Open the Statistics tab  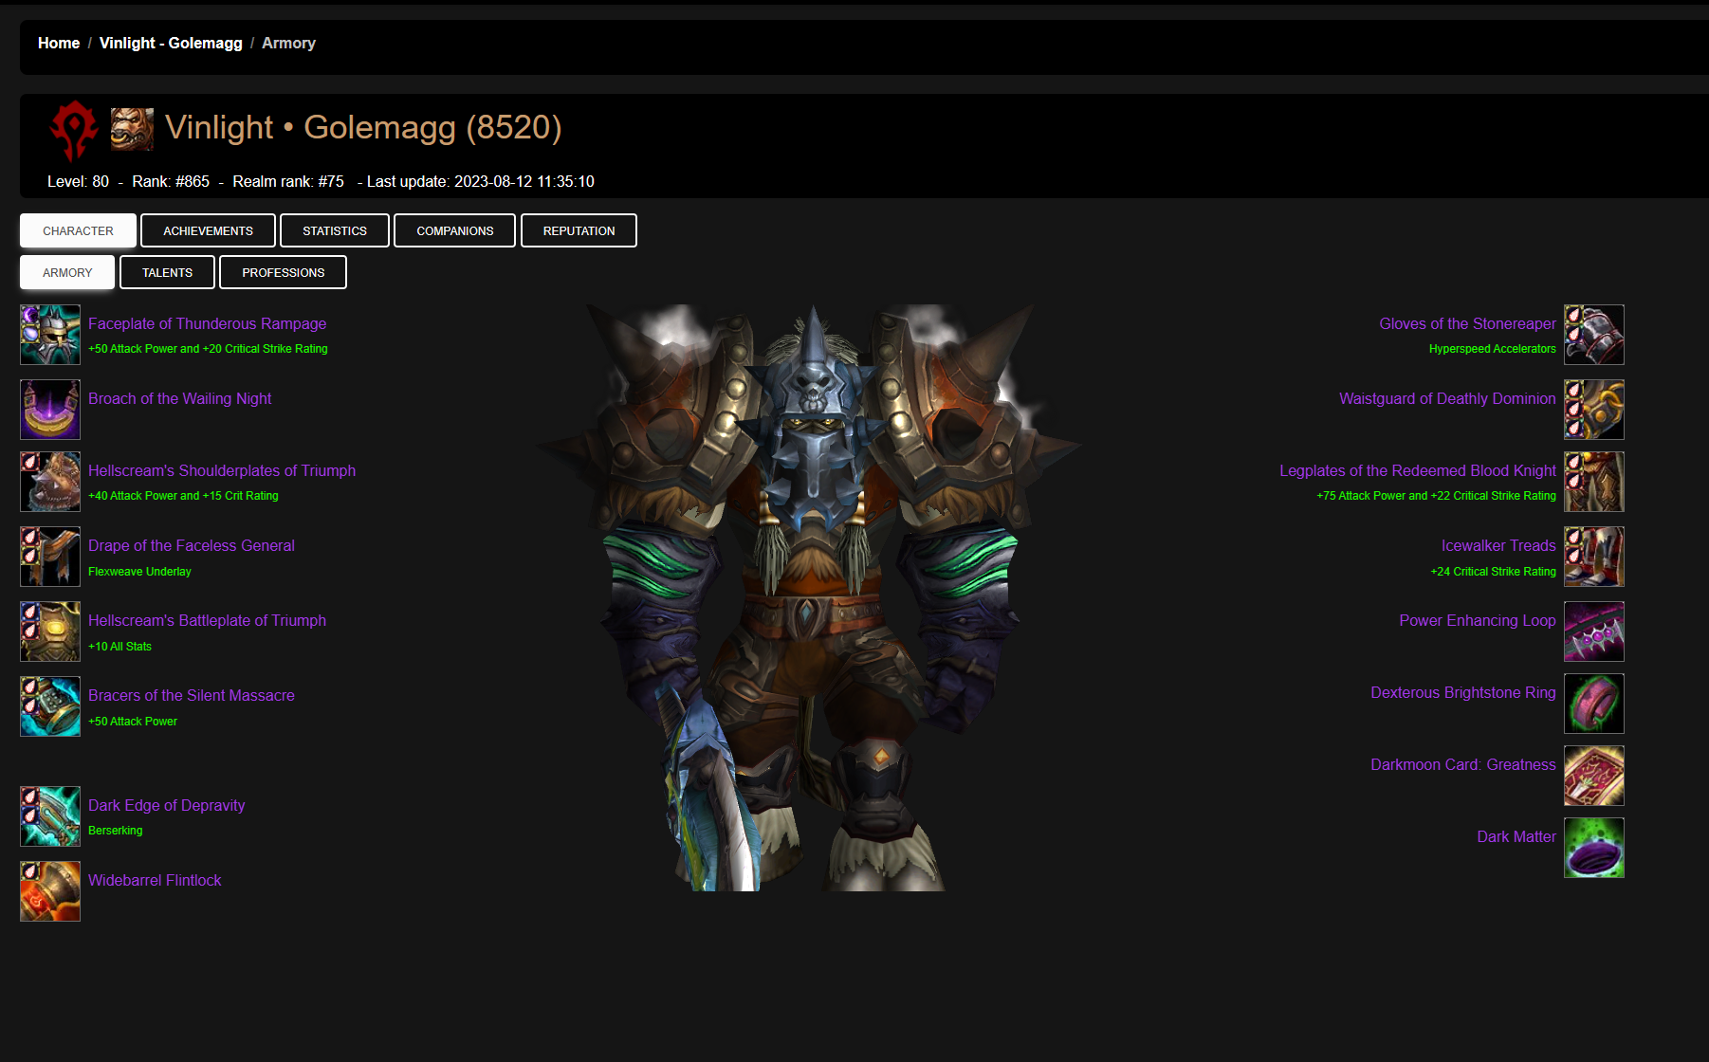(x=334, y=230)
